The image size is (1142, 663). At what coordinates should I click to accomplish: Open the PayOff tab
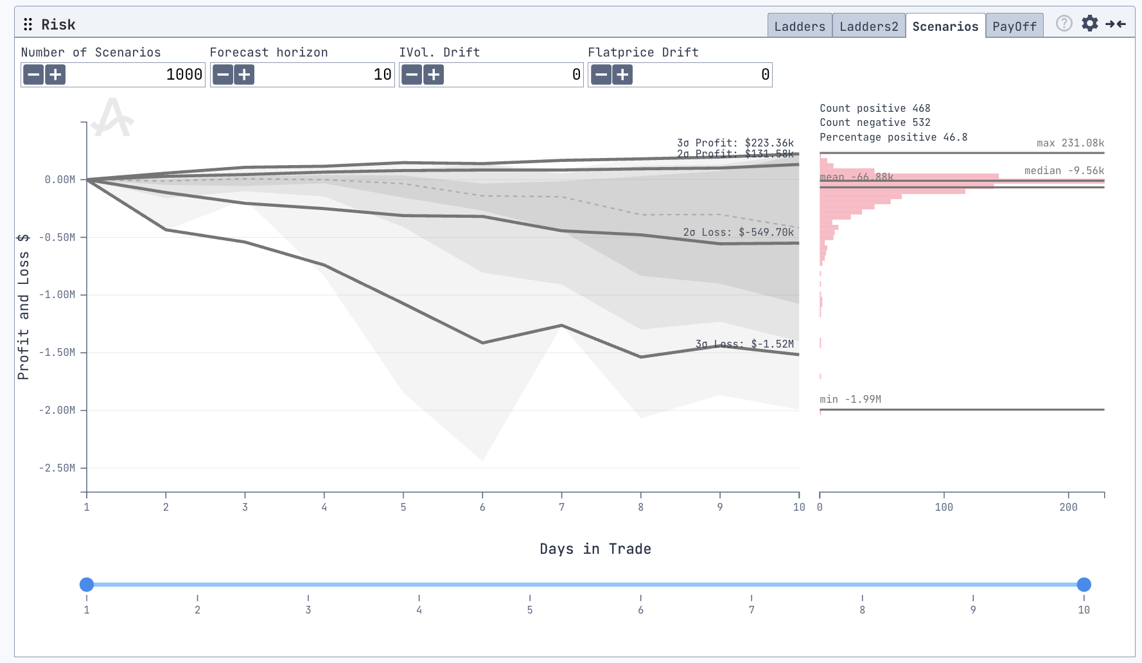click(x=1014, y=26)
